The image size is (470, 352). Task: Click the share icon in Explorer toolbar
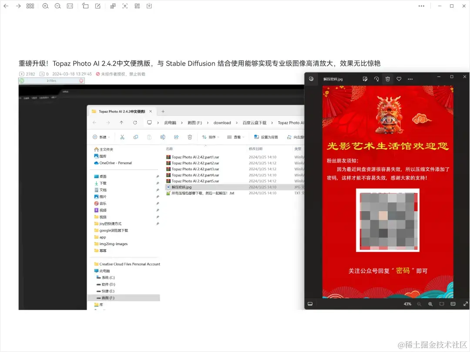(x=176, y=137)
